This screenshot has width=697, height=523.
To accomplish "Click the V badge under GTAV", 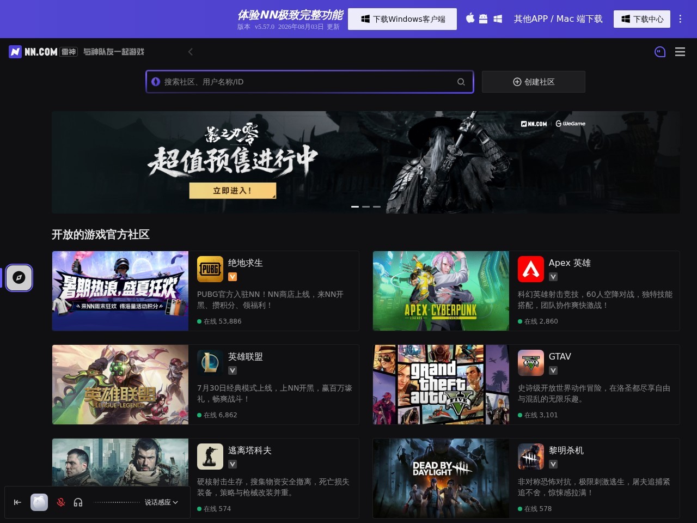I will (x=553, y=370).
